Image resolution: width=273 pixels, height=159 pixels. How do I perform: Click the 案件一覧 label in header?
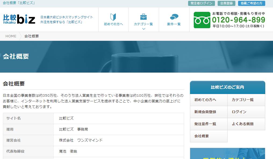pyautogui.click(x=174, y=24)
